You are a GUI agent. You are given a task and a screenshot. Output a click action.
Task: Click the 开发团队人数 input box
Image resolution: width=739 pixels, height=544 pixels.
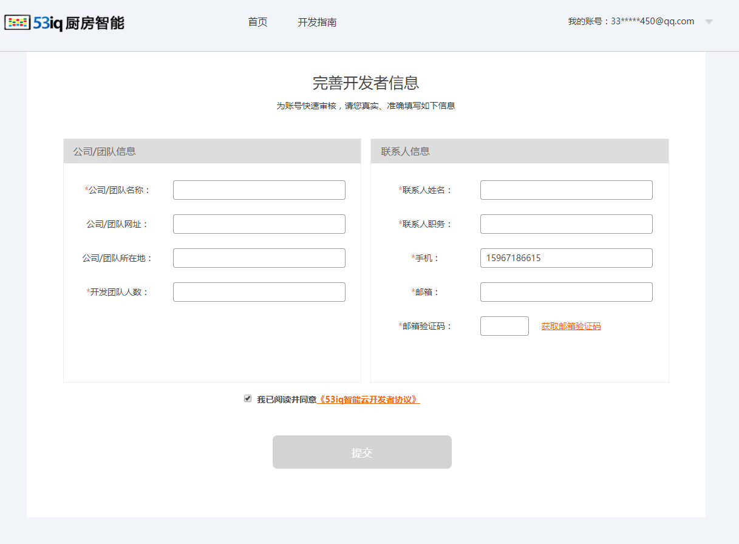259,292
